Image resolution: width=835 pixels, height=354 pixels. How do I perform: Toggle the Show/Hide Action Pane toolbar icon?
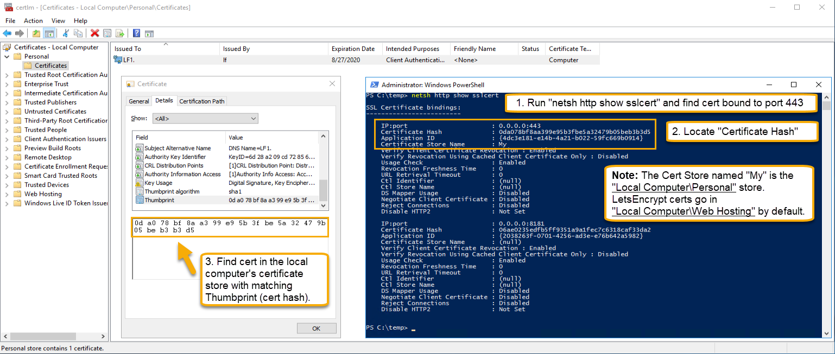(x=149, y=33)
